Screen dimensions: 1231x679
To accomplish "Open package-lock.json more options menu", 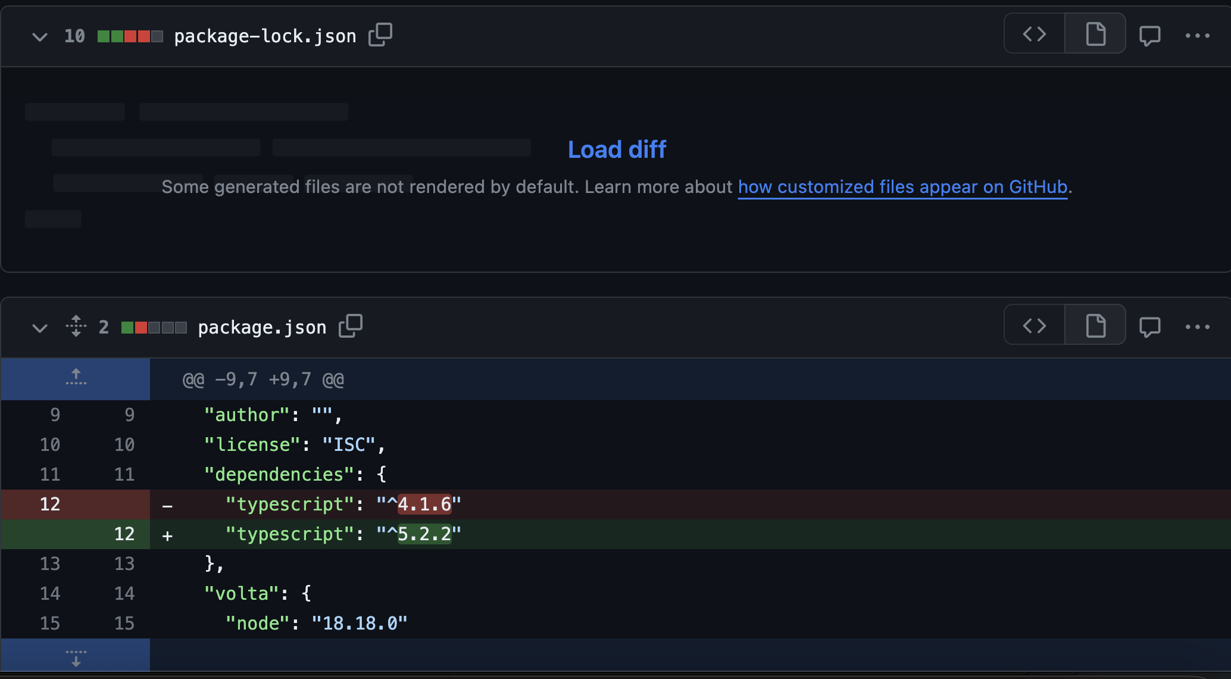I will tap(1197, 35).
